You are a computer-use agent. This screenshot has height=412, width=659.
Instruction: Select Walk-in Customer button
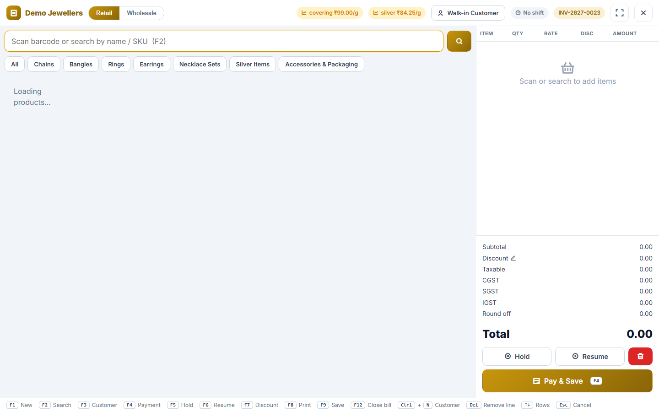[468, 13]
